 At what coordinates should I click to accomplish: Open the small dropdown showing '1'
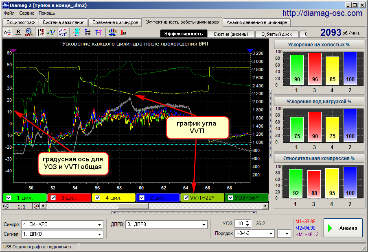(x=284, y=233)
